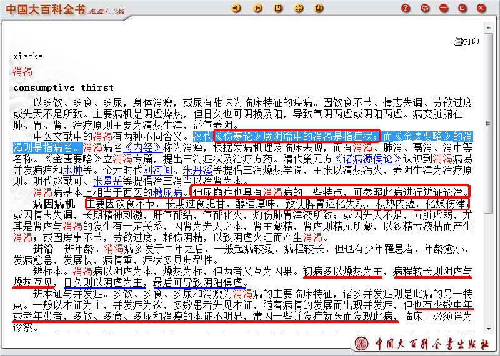The height and width of the screenshot is (356, 500).
Task: Click the refresh circular arrows icon
Action: 299,8
